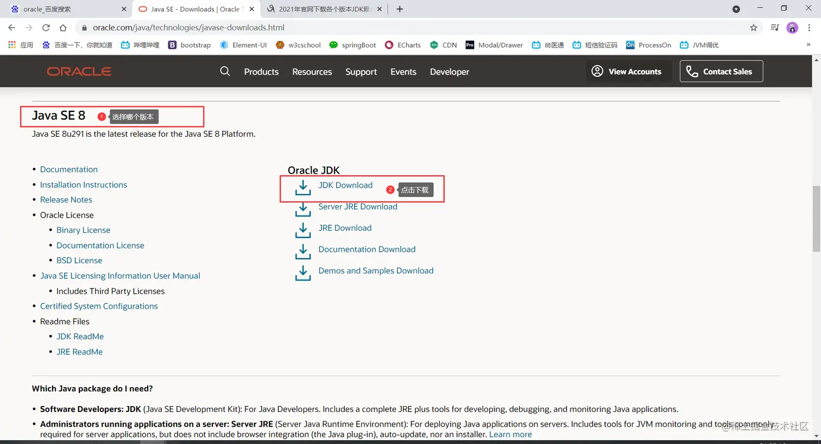Open the bootstrap bookmark

(190, 45)
